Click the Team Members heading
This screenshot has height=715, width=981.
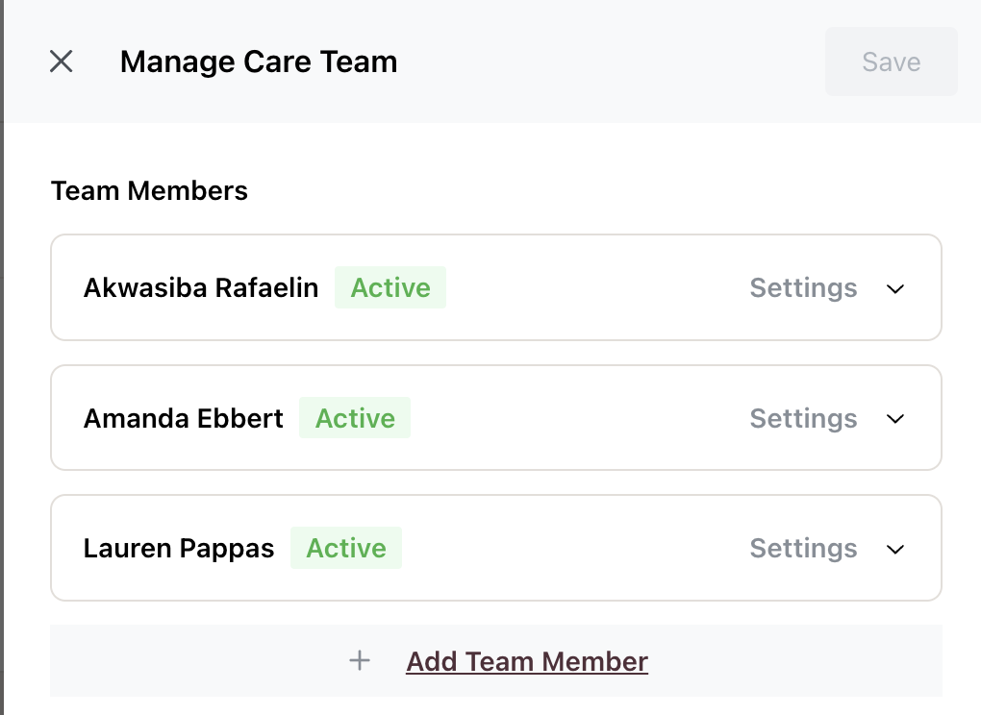149,191
